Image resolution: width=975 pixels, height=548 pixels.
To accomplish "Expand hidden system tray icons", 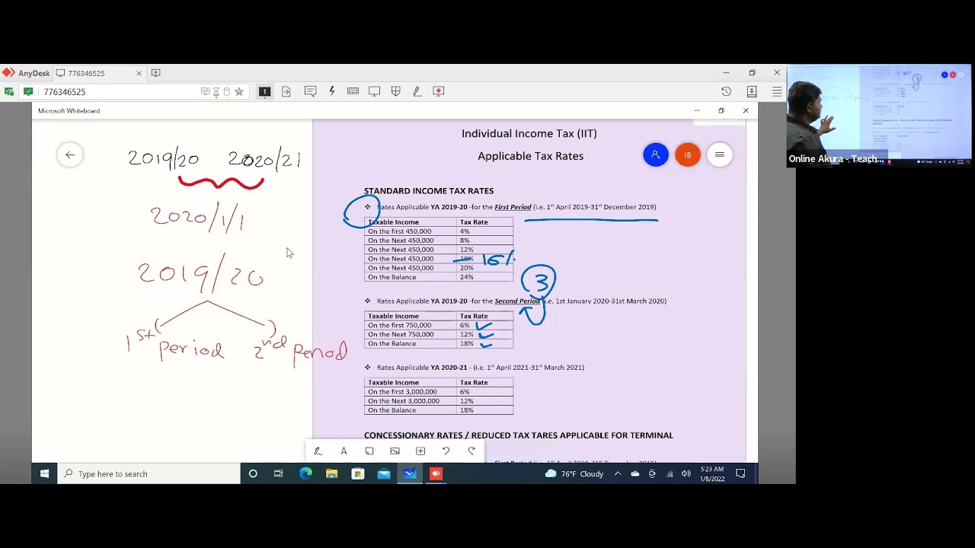I will coord(618,473).
